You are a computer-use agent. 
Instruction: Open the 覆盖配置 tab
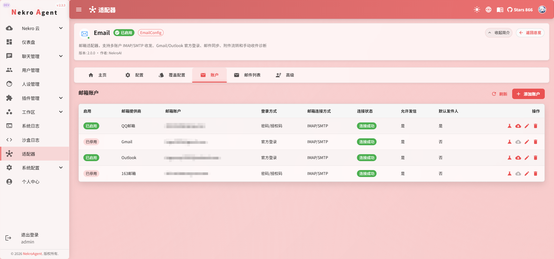click(x=172, y=75)
